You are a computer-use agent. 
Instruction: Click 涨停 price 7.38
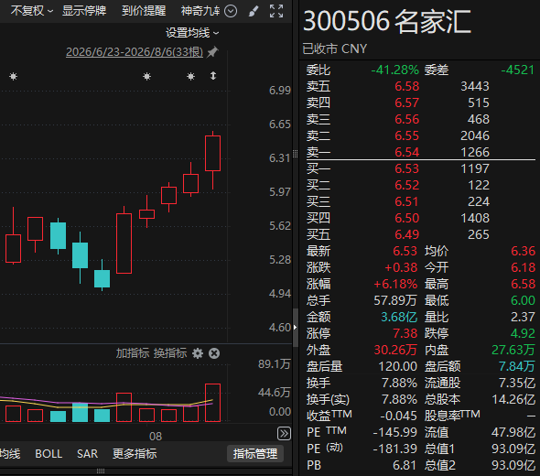[x=405, y=333]
